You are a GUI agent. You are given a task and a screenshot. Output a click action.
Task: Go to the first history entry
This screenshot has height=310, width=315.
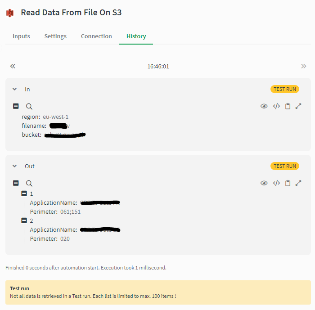coord(13,66)
